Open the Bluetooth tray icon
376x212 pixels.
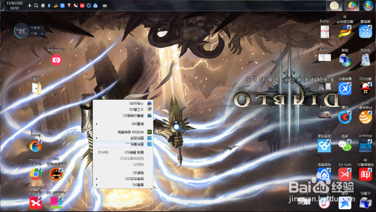(49, 6)
